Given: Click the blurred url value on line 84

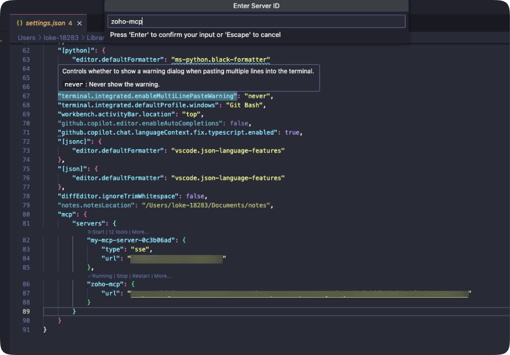Looking at the screenshot, I should pyautogui.click(x=176, y=259).
